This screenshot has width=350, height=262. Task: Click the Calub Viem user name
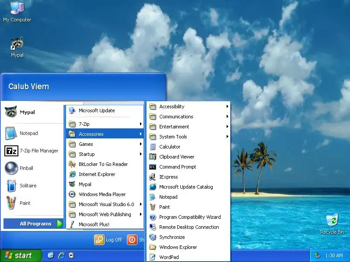pyautogui.click(x=28, y=86)
